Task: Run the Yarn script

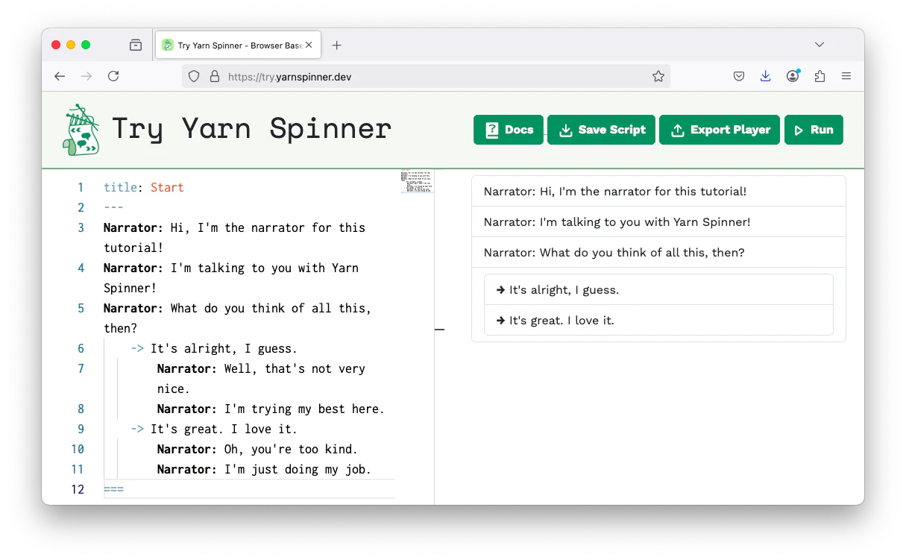Action: point(814,130)
